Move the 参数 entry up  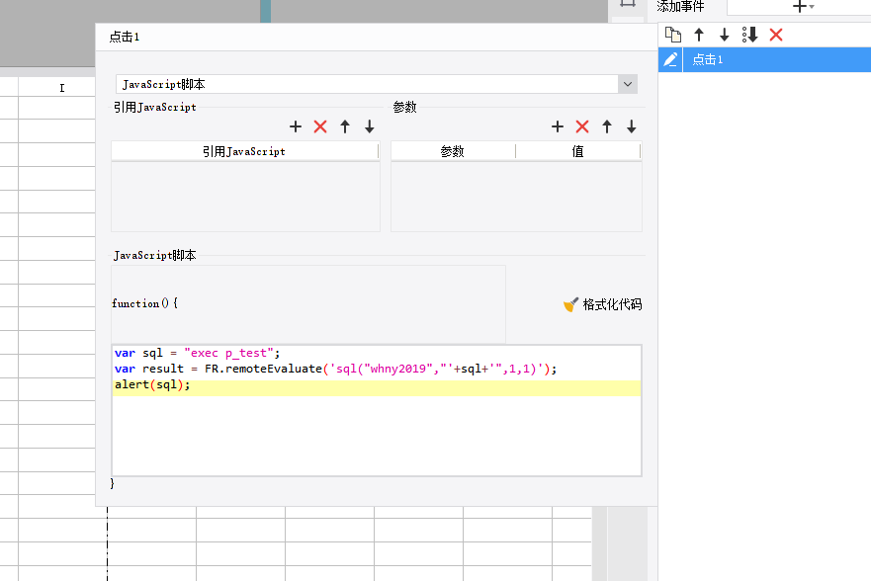coord(607,126)
